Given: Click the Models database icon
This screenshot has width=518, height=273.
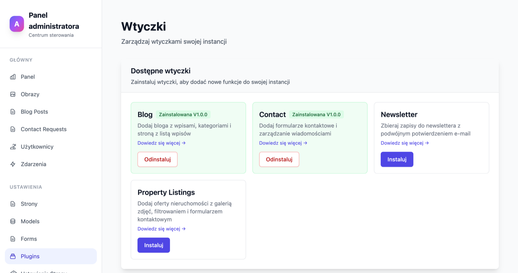Looking at the screenshot, I should tap(13, 221).
